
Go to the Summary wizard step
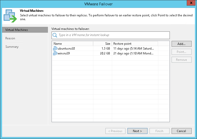[12, 47]
